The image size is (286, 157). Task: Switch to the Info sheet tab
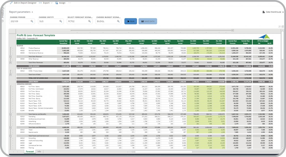[39, 152]
